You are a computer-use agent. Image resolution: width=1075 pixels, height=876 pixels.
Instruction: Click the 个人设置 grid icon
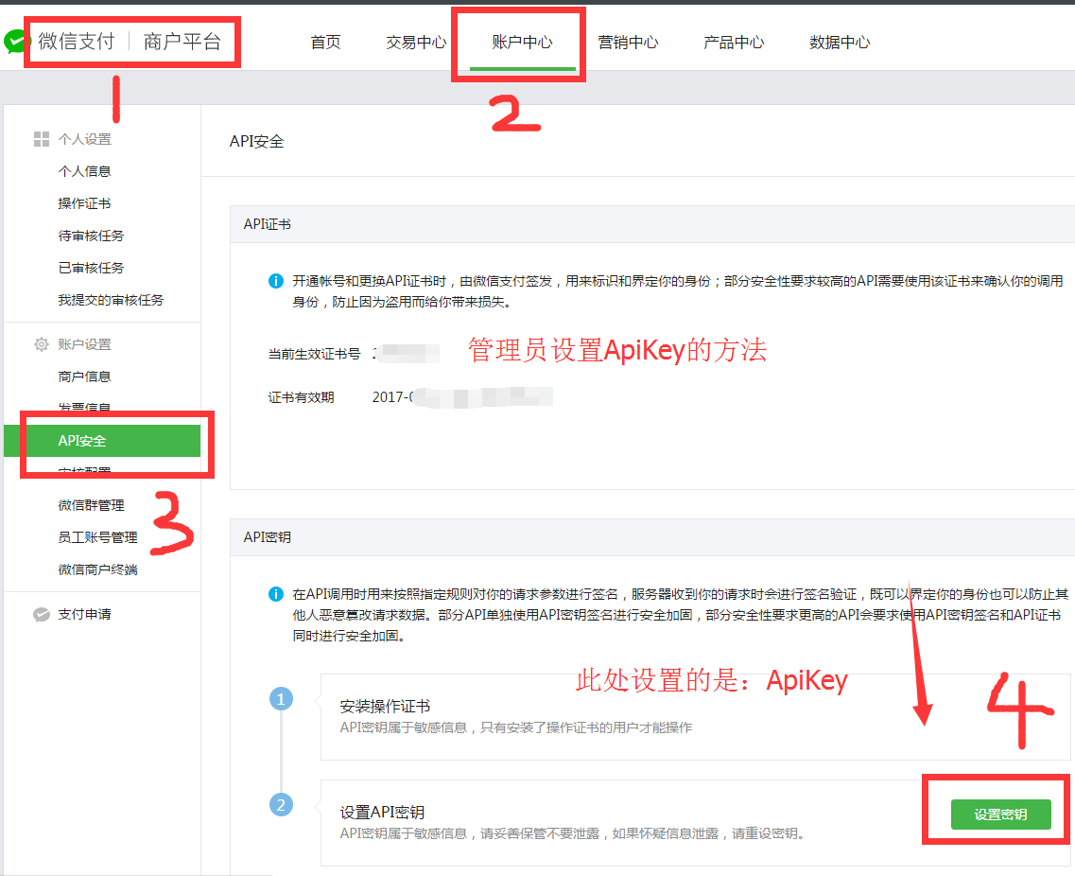(x=42, y=139)
